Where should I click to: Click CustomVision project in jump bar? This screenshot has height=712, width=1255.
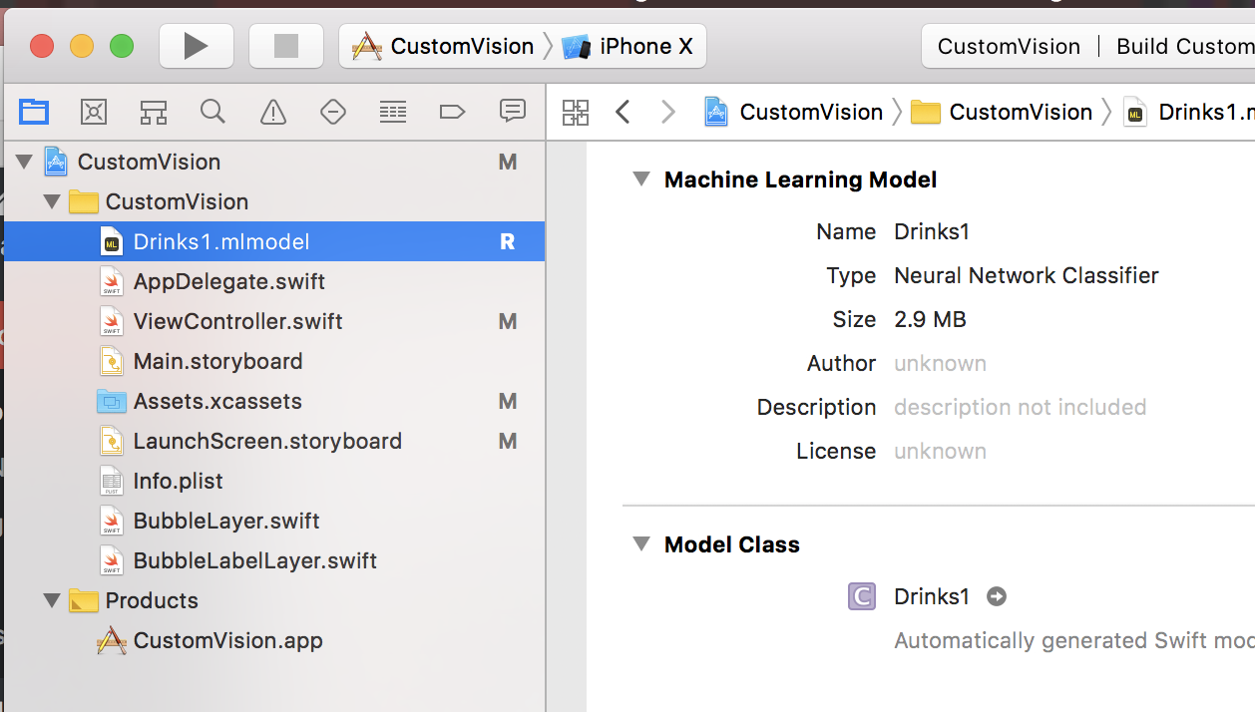[x=794, y=112]
